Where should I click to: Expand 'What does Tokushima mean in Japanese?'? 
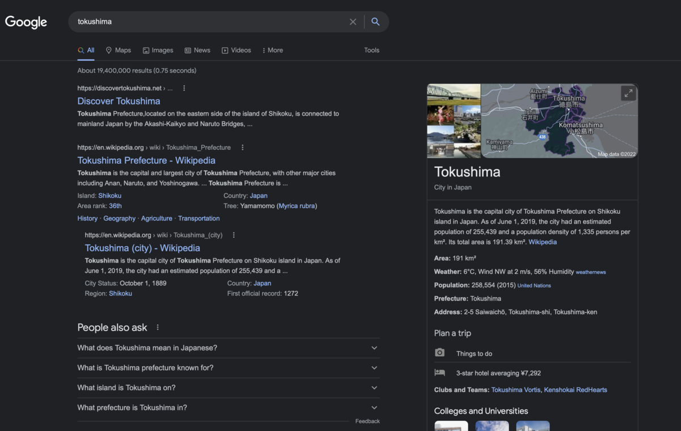(229, 348)
